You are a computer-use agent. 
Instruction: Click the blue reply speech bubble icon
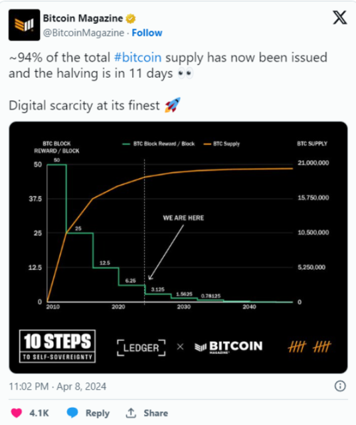click(72, 413)
